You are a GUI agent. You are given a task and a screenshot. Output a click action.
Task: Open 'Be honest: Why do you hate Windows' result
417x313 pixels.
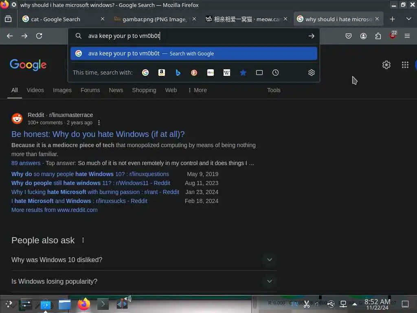coord(98,134)
